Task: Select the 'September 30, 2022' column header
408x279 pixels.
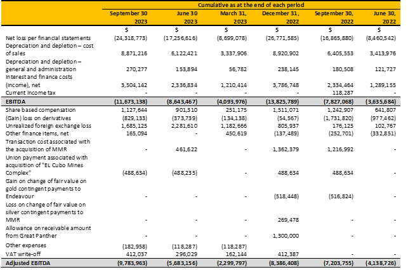Action: pos(334,17)
